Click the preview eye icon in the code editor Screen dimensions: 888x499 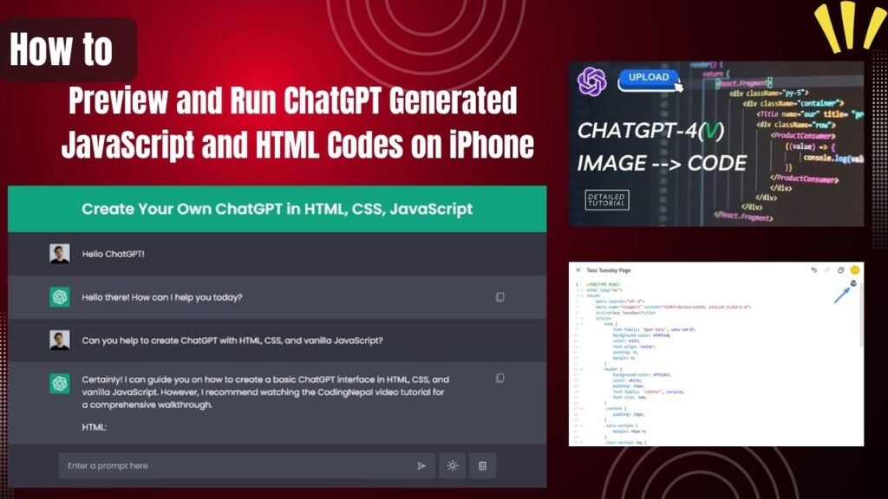point(853,283)
